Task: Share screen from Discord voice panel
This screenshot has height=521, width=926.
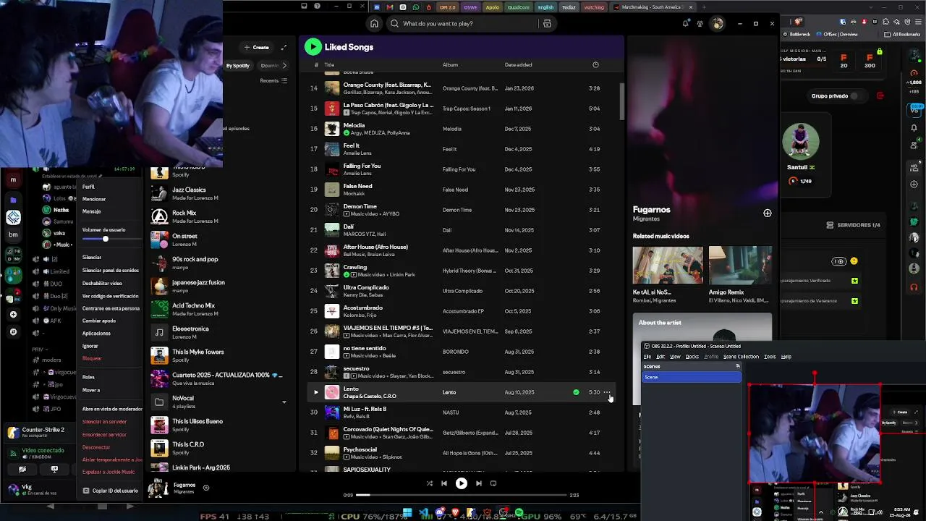Action: (x=54, y=469)
